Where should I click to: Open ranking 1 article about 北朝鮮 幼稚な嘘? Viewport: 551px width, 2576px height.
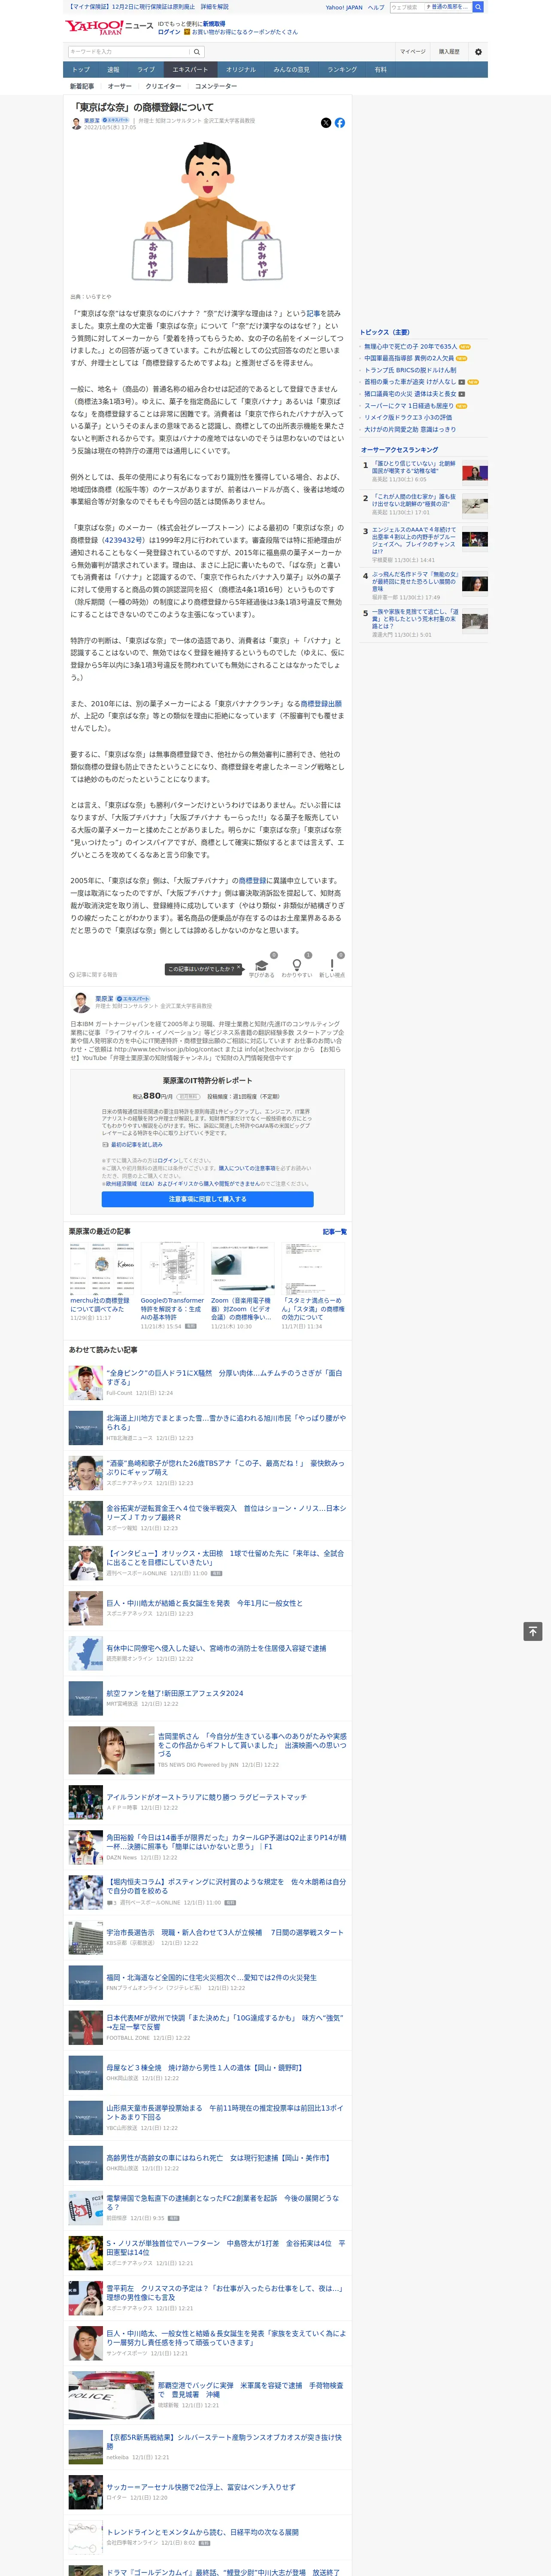[x=414, y=467]
